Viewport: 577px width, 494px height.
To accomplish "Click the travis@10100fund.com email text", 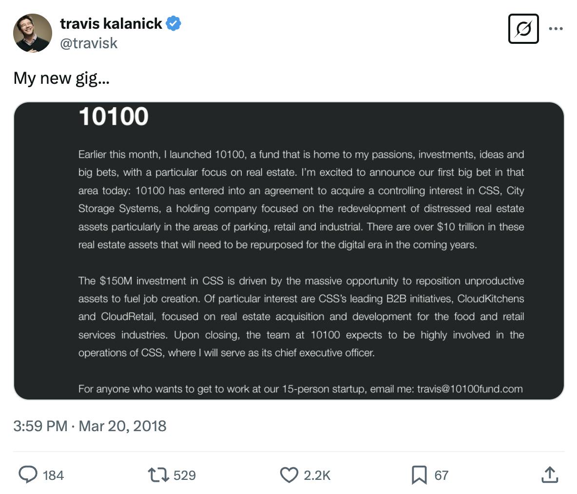I will pos(470,389).
